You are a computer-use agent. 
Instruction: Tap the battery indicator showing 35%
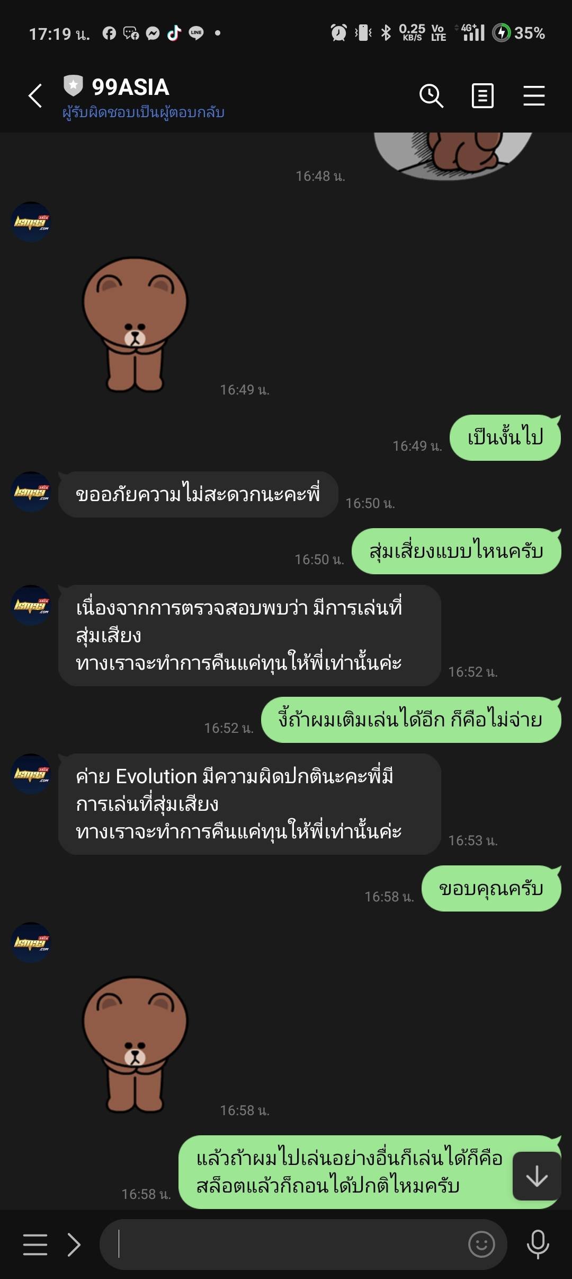click(x=519, y=33)
